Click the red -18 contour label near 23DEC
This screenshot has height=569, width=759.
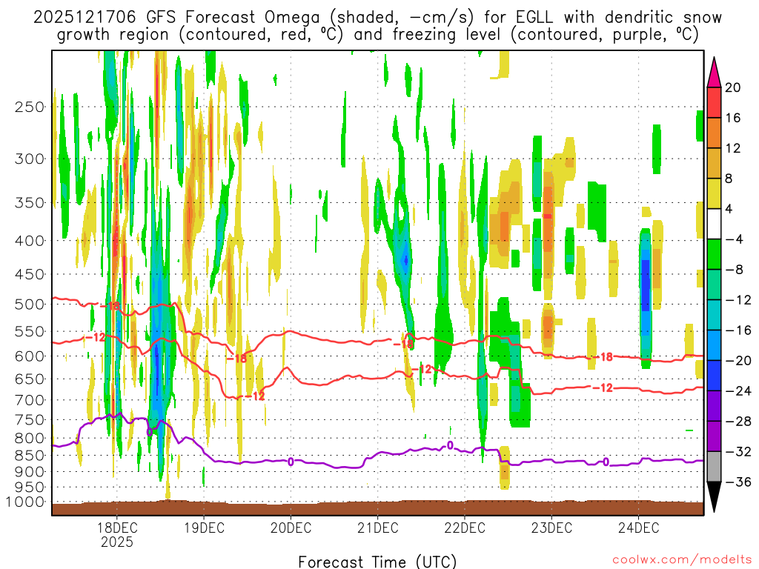603,357
